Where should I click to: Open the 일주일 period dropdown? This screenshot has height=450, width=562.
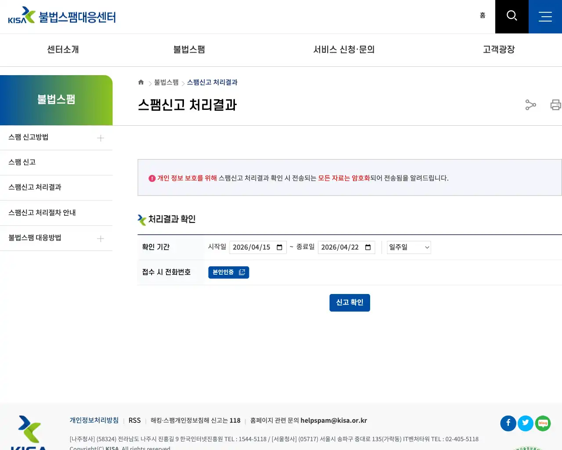(408, 247)
